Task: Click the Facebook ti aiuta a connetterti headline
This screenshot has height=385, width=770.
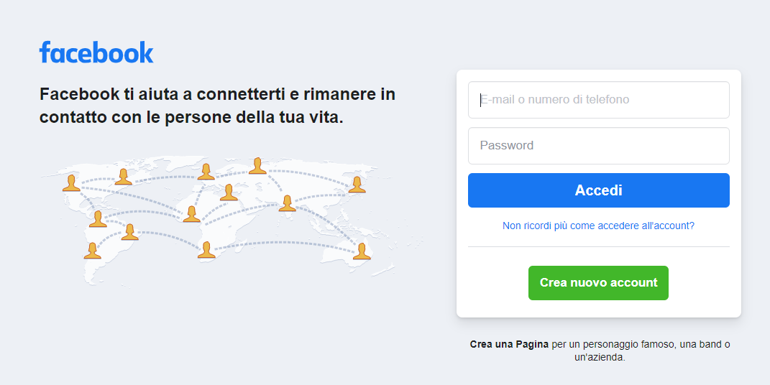Action: click(x=218, y=106)
